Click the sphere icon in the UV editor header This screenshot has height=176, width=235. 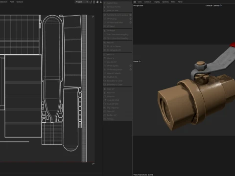click(x=97, y=2)
